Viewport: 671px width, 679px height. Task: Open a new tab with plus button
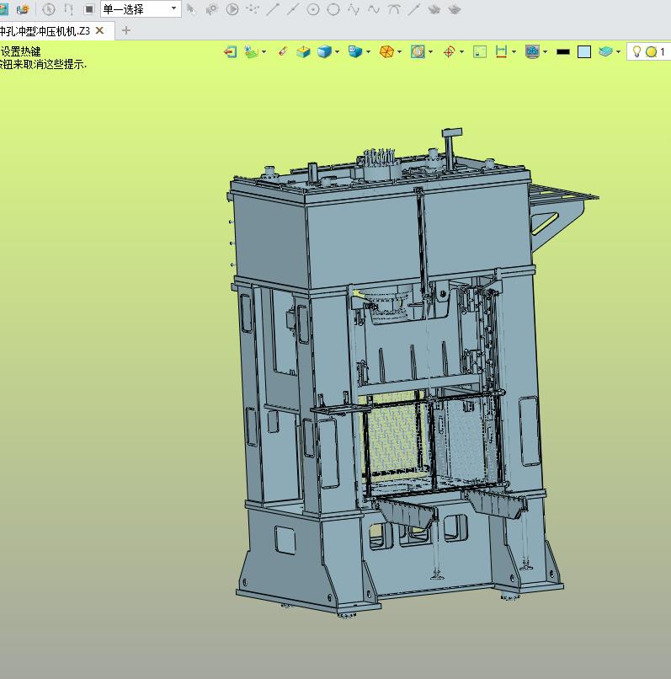[x=126, y=30]
